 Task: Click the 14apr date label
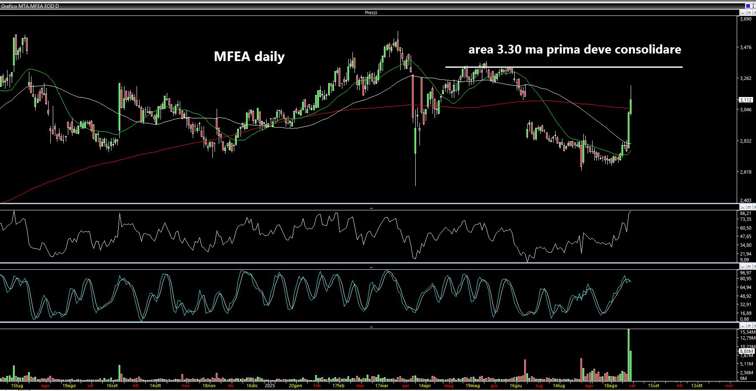(x=425, y=386)
